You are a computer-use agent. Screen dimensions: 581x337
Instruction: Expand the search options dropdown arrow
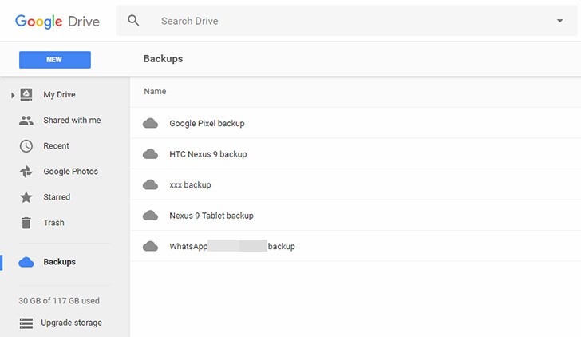pos(559,21)
